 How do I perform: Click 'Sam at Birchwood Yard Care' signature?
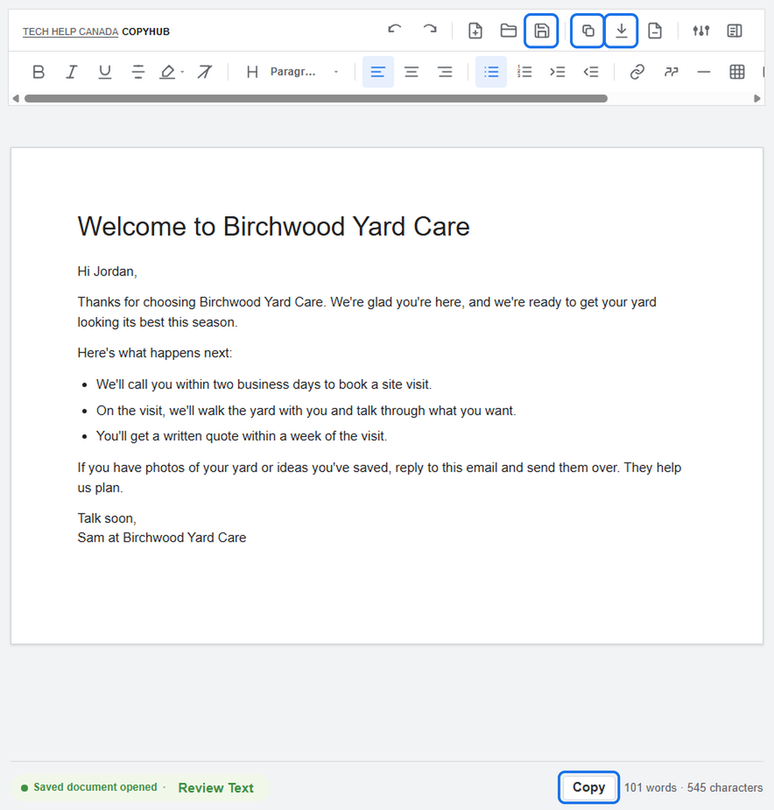click(162, 538)
